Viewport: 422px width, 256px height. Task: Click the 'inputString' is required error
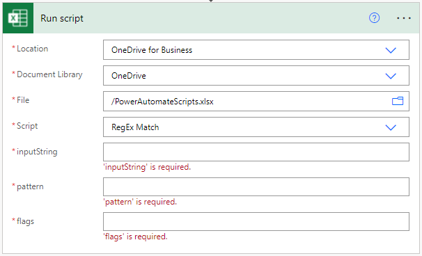tap(147, 167)
